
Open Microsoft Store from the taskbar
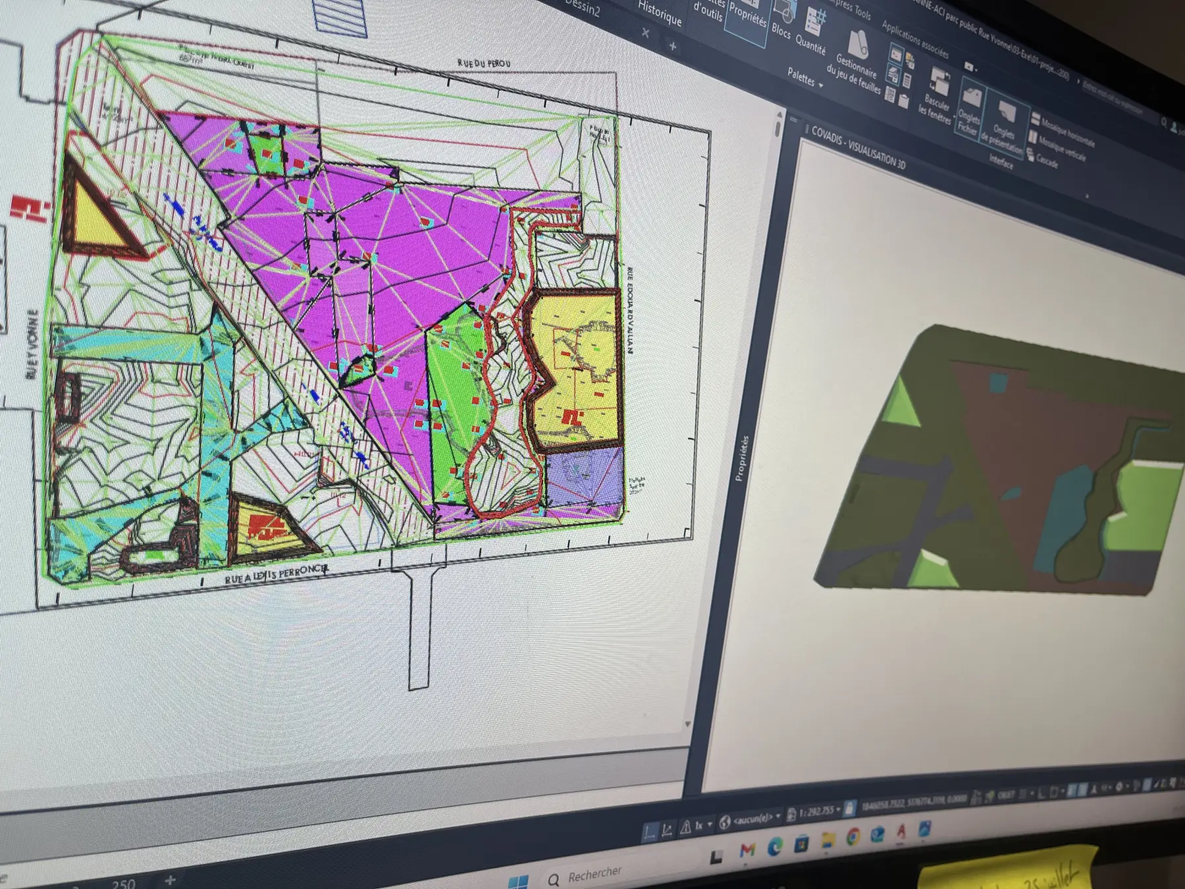[x=801, y=844]
